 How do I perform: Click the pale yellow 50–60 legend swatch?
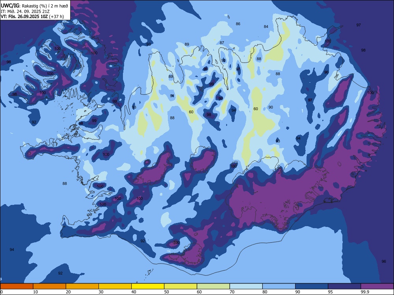(x=180, y=286)
